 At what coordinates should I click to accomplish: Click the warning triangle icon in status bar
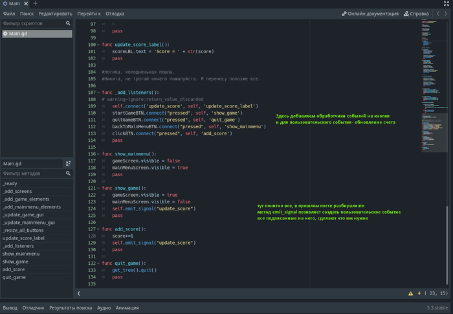410,293
